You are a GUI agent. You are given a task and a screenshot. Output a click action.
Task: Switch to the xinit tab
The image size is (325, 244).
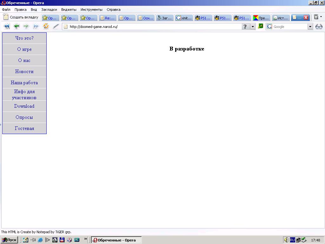click(x=184, y=18)
